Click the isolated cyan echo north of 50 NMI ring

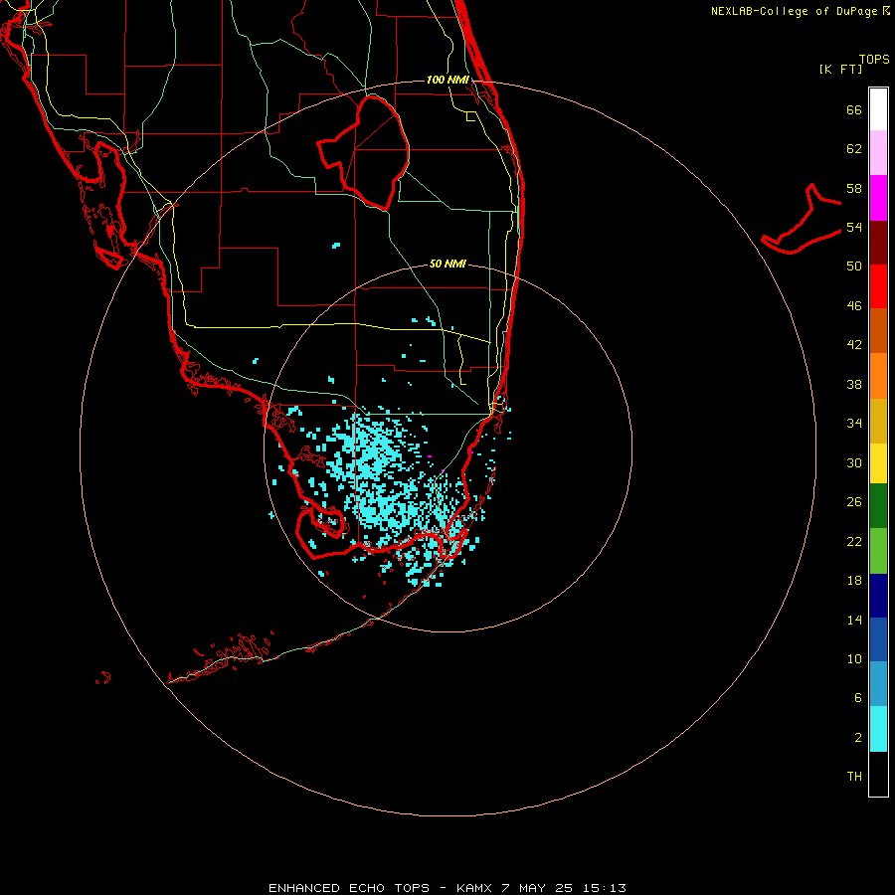tap(336, 246)
